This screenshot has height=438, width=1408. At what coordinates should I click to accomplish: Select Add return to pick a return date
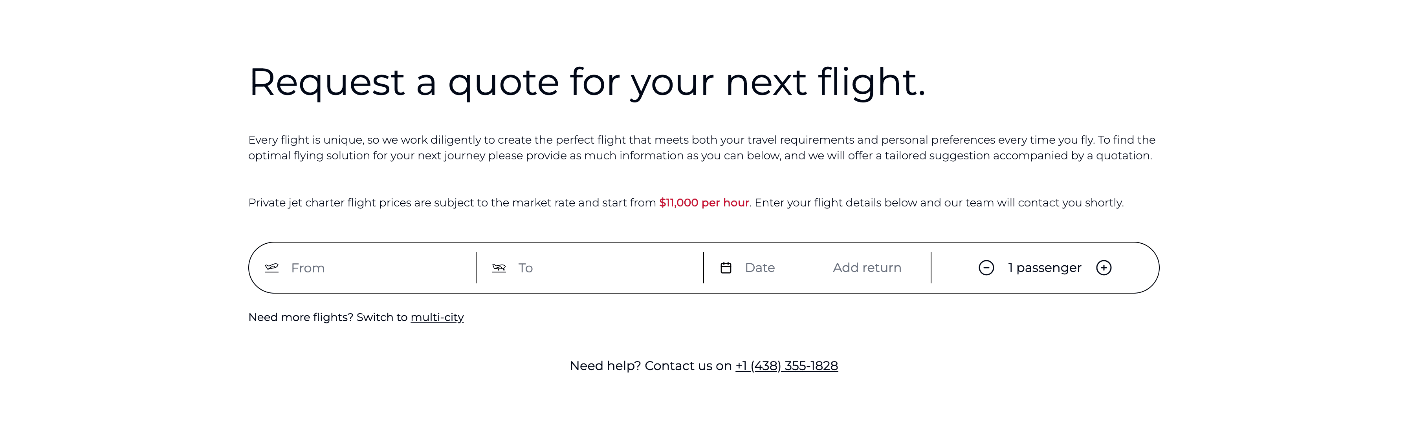(867, 268)
